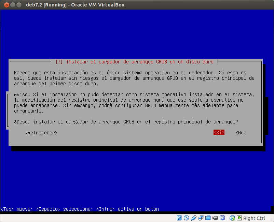This screenshot has width=274, height=222.
Task: Click the video capture camcorder icon
Action: [x=215, y=218]
